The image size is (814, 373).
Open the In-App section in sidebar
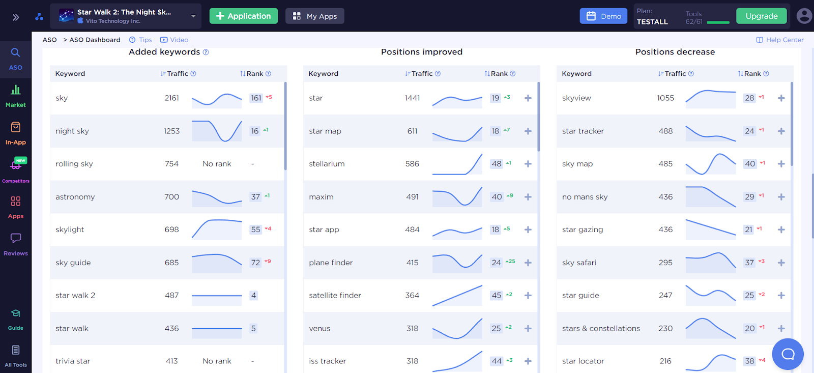point(16,134)
